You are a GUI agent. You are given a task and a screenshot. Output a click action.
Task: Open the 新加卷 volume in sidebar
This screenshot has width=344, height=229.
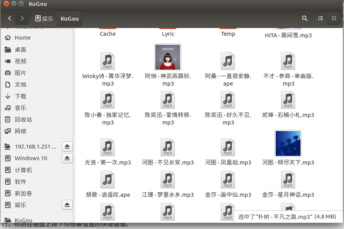[36, 193]
